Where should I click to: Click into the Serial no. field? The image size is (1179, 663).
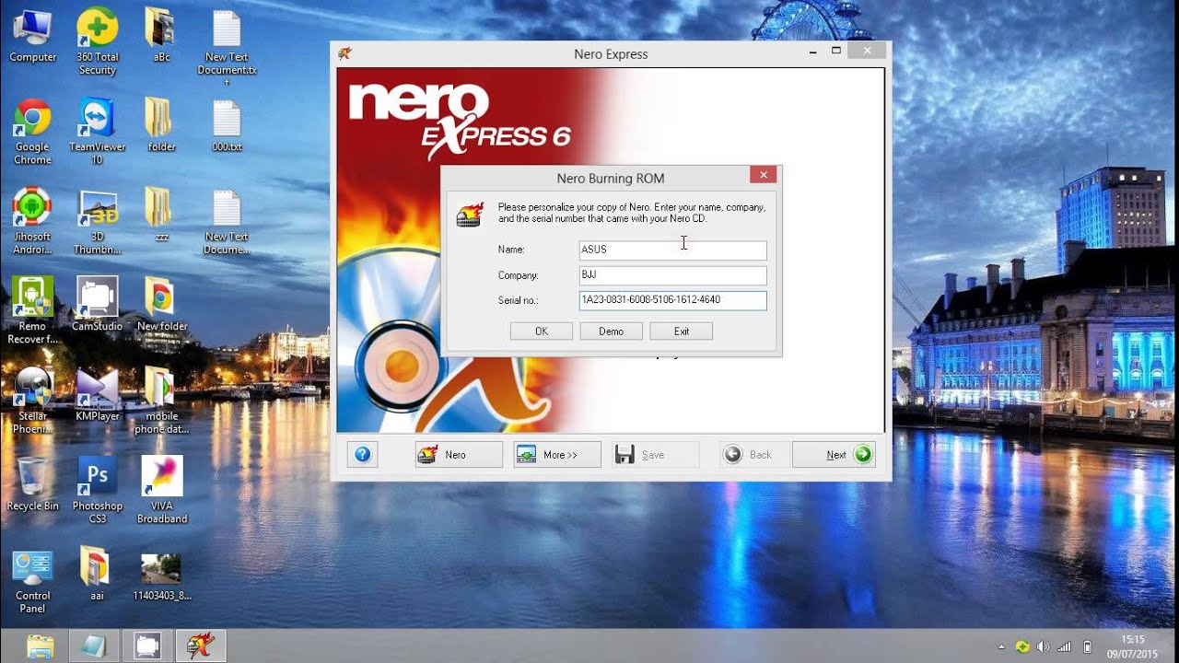[672, 300]
